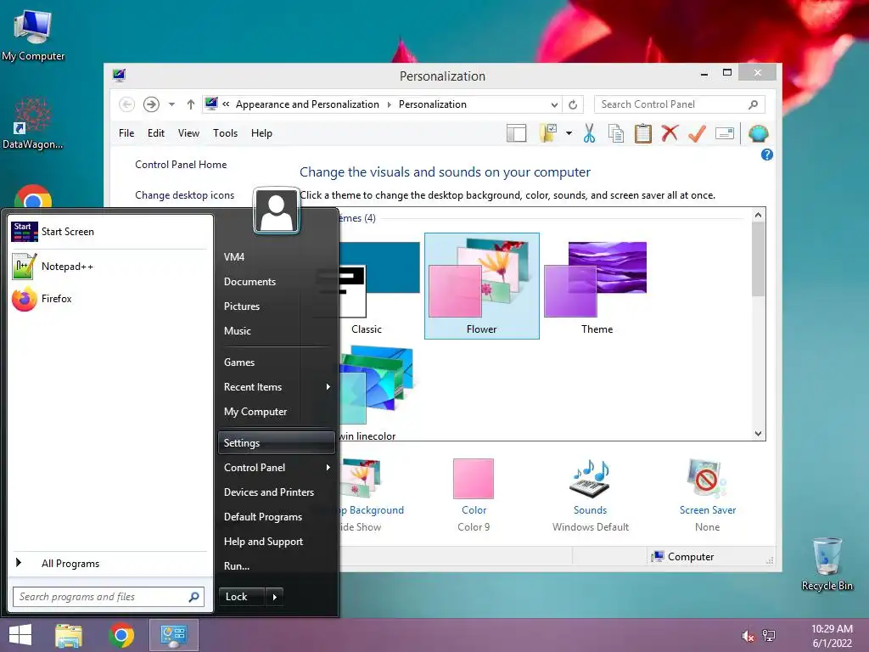Open Devices and Printers

276,492
